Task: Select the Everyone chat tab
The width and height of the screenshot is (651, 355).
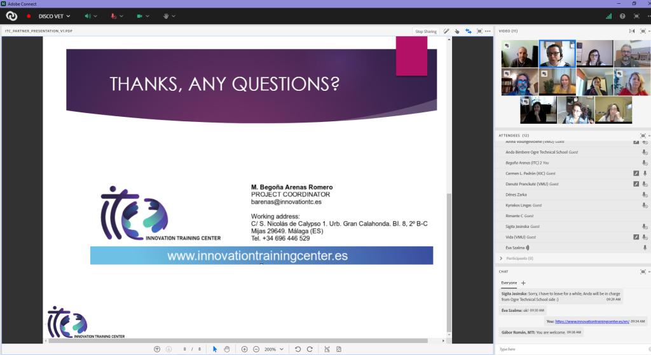Action: (x=509, y=283)
